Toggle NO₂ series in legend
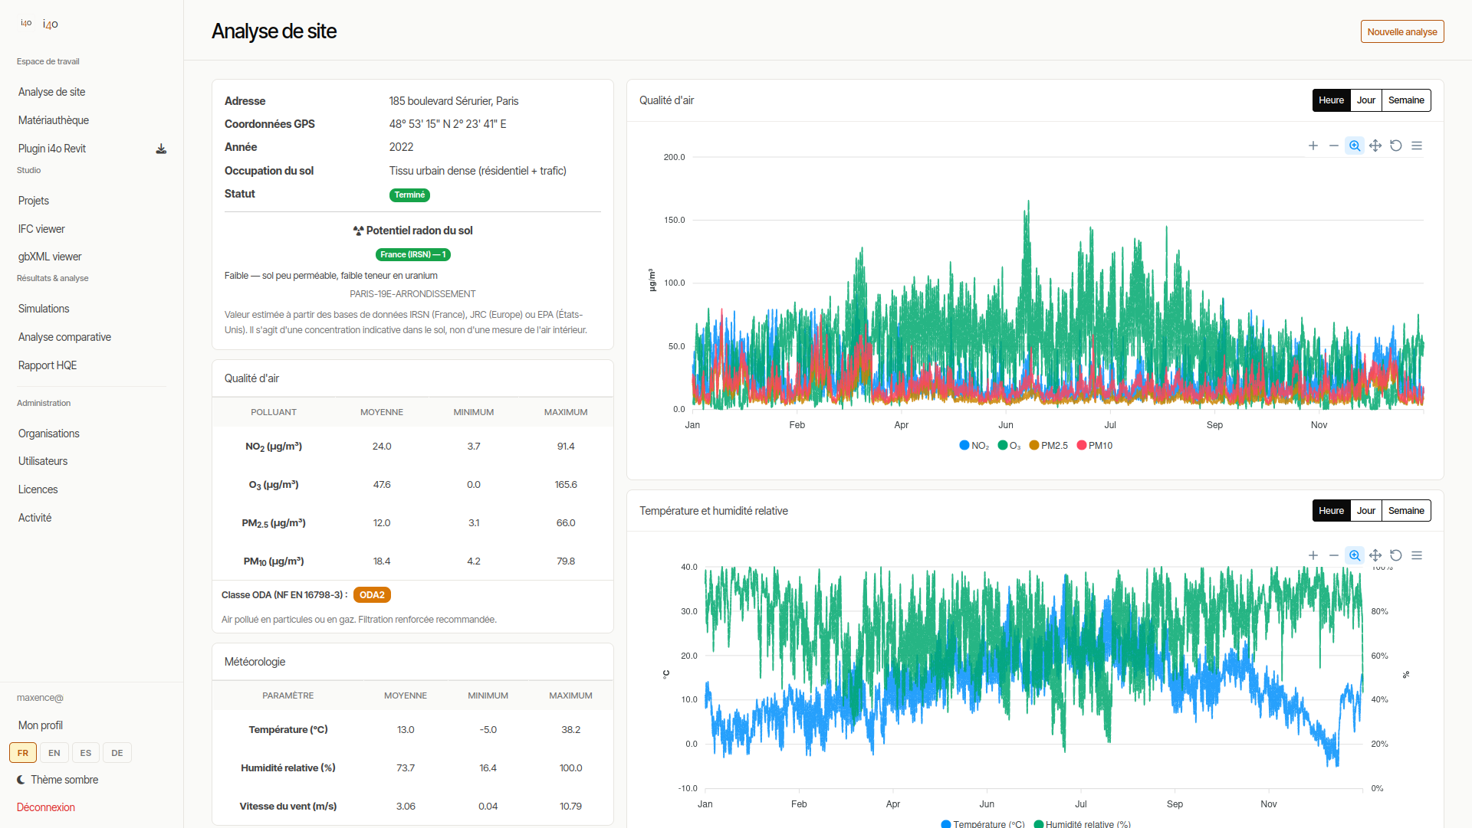The width and height of the screenshot is (1472, 828). coord(974,446)
